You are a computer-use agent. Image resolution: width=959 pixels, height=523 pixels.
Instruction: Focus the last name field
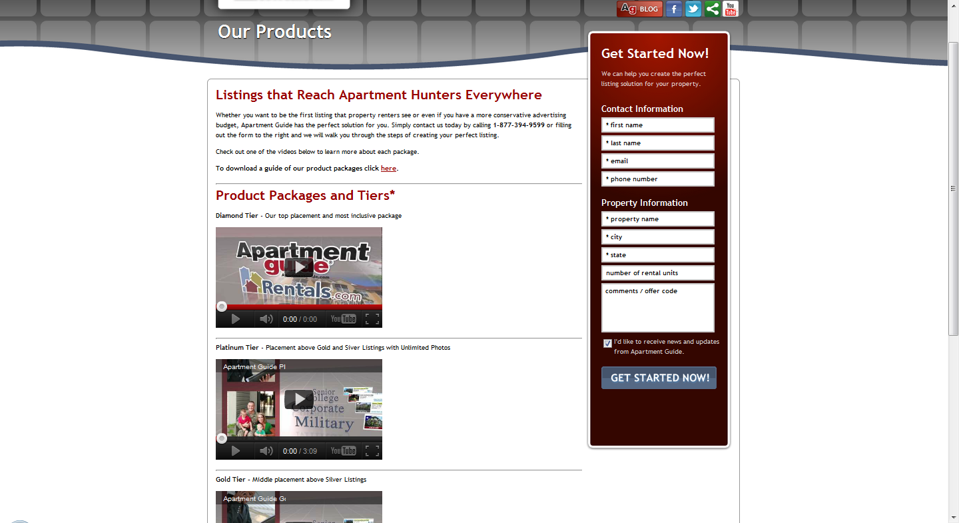pyautogui.click(x=658, y=143)
